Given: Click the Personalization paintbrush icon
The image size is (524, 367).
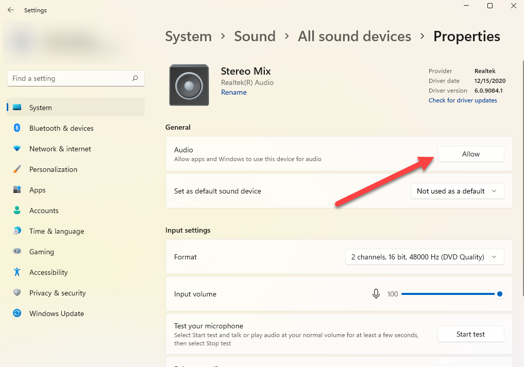Looking at the screenshot, I should coord(17,169).
